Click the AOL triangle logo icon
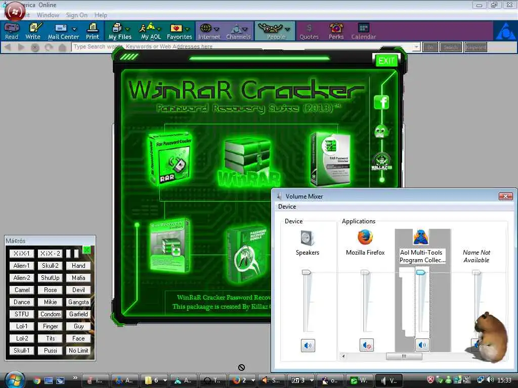This screenshot has height=388, width=518. pyautogui.click(x=505, y=31)
